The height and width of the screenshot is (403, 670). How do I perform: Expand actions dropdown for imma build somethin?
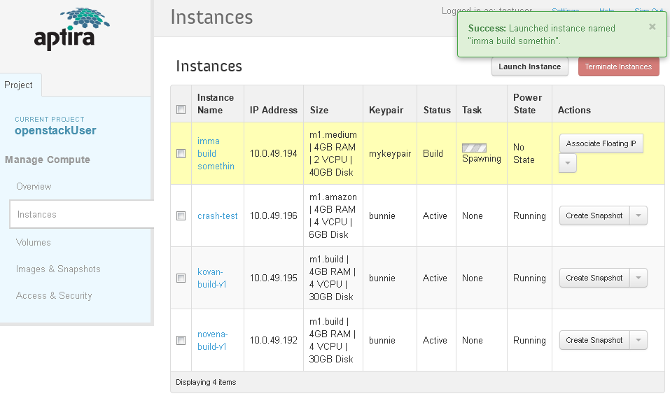pyautogui.click(x=568, y=163)
